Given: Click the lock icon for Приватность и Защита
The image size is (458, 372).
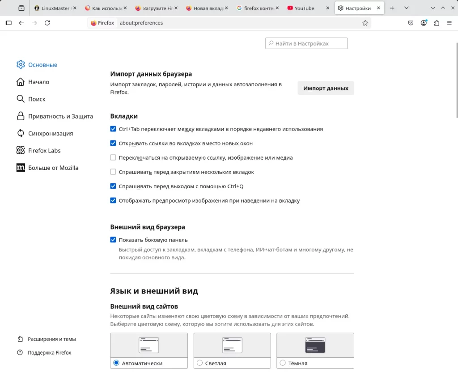Looking at the screenshot, I should [x=21, y=116].
